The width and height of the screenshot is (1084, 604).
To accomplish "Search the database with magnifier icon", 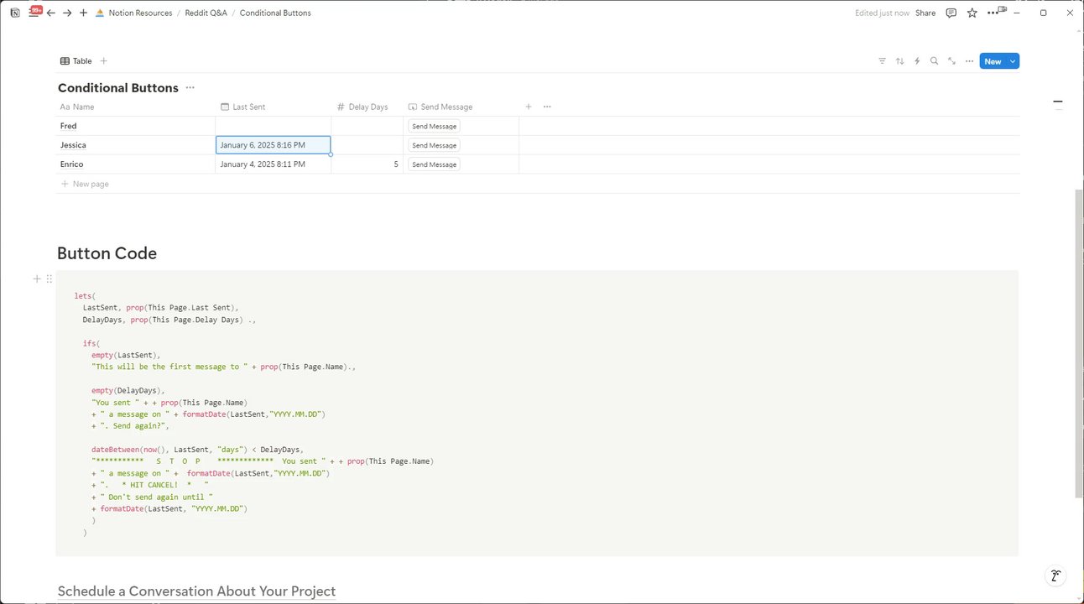I will coord(934,61).
